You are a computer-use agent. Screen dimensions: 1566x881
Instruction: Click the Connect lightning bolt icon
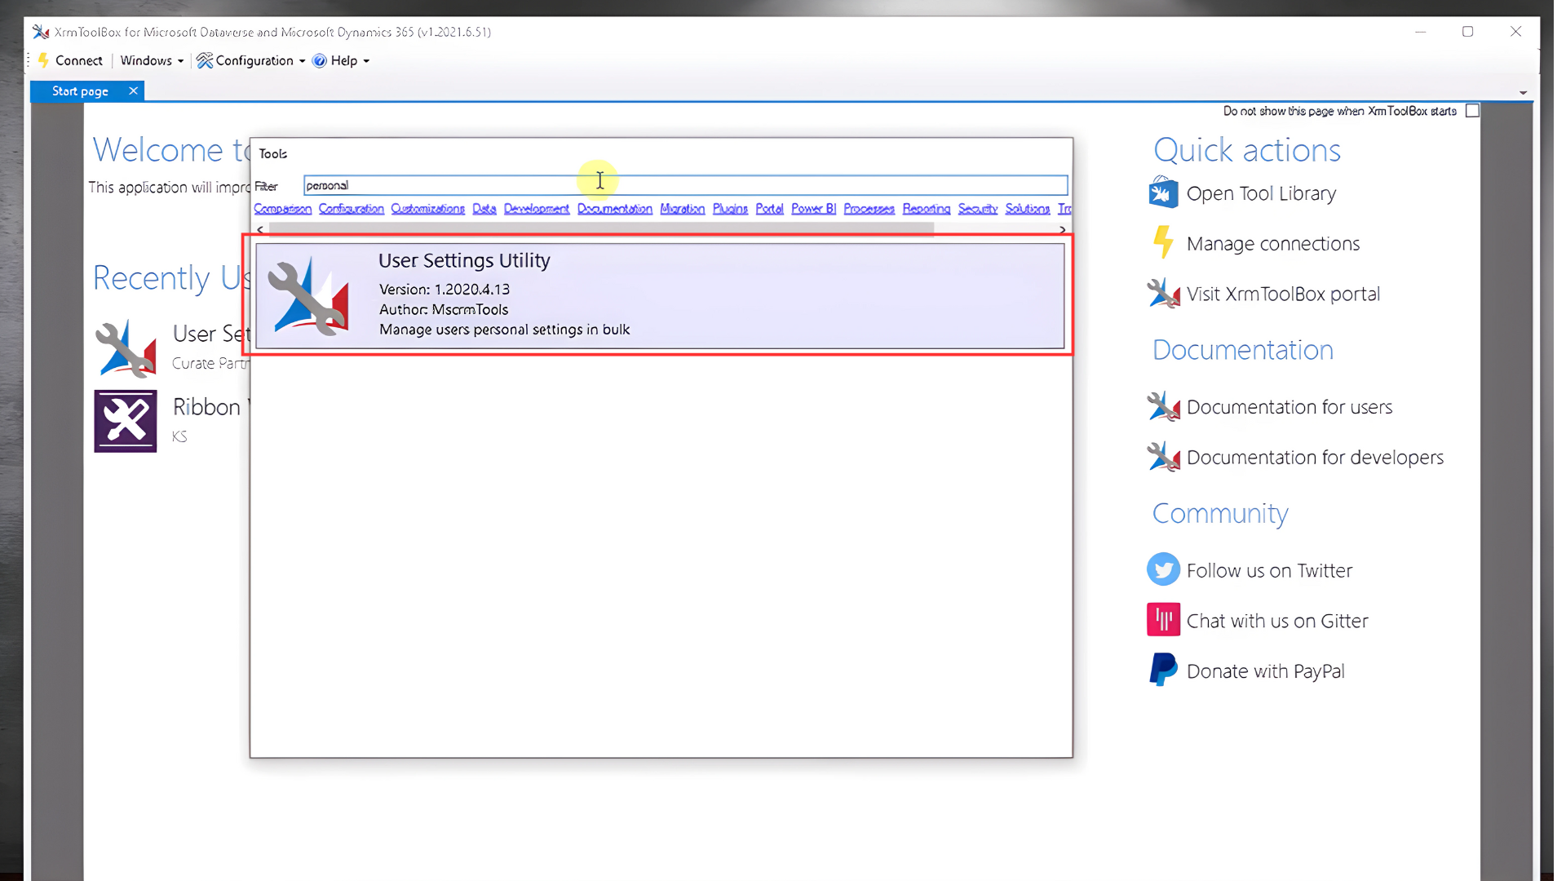[x=44, y=60]
